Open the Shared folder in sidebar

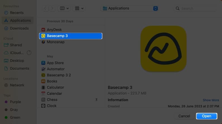tap(18, 45)
